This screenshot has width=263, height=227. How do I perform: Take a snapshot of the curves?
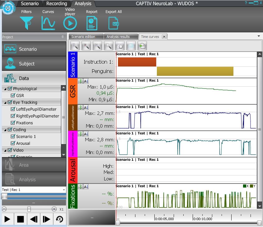120,46
